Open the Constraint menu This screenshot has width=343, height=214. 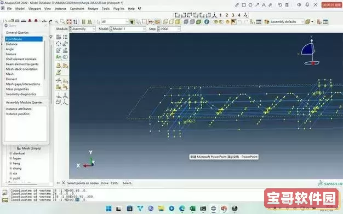tap(77, 9)
